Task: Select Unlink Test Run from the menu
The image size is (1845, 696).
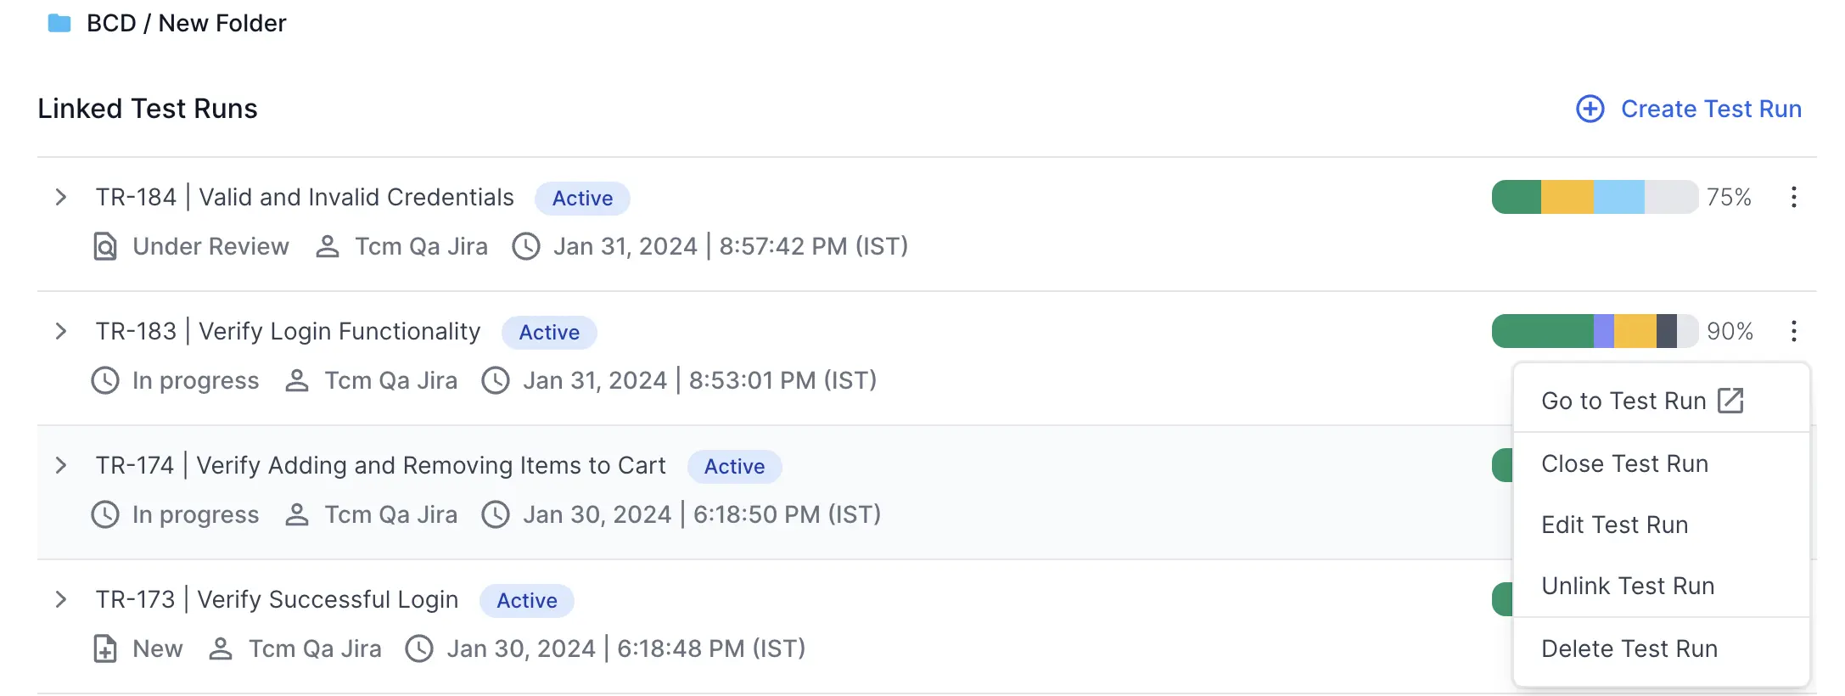Action: [1628, 586]
